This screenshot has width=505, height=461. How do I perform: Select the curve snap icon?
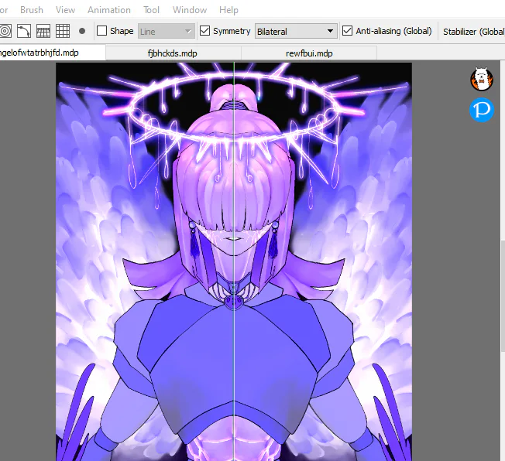click(x=24, y=31)
